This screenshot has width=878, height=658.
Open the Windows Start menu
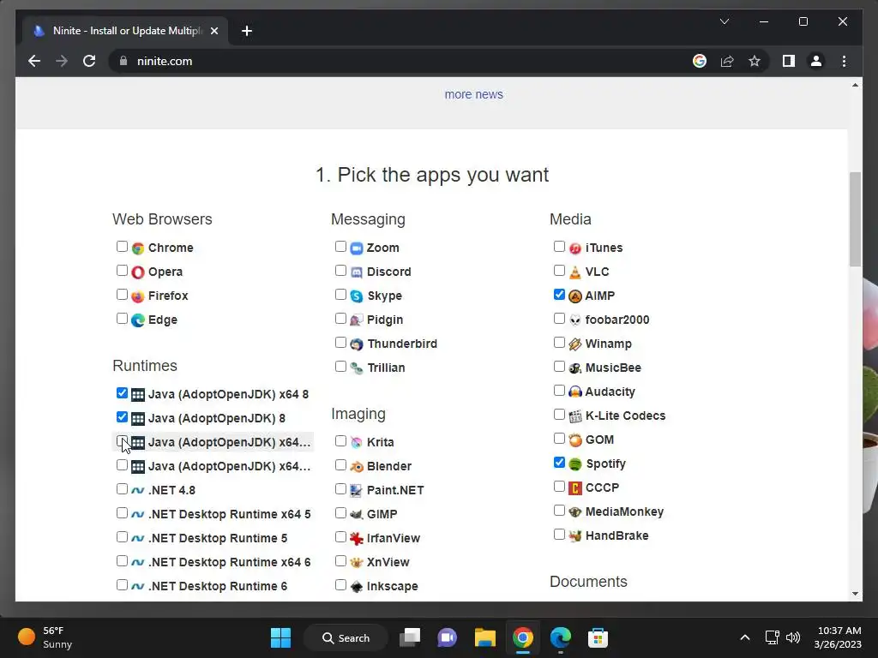click(280, 637)
